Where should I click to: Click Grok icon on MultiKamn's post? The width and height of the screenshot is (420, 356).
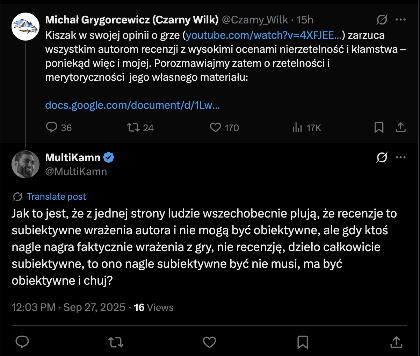tap(382, 158)
